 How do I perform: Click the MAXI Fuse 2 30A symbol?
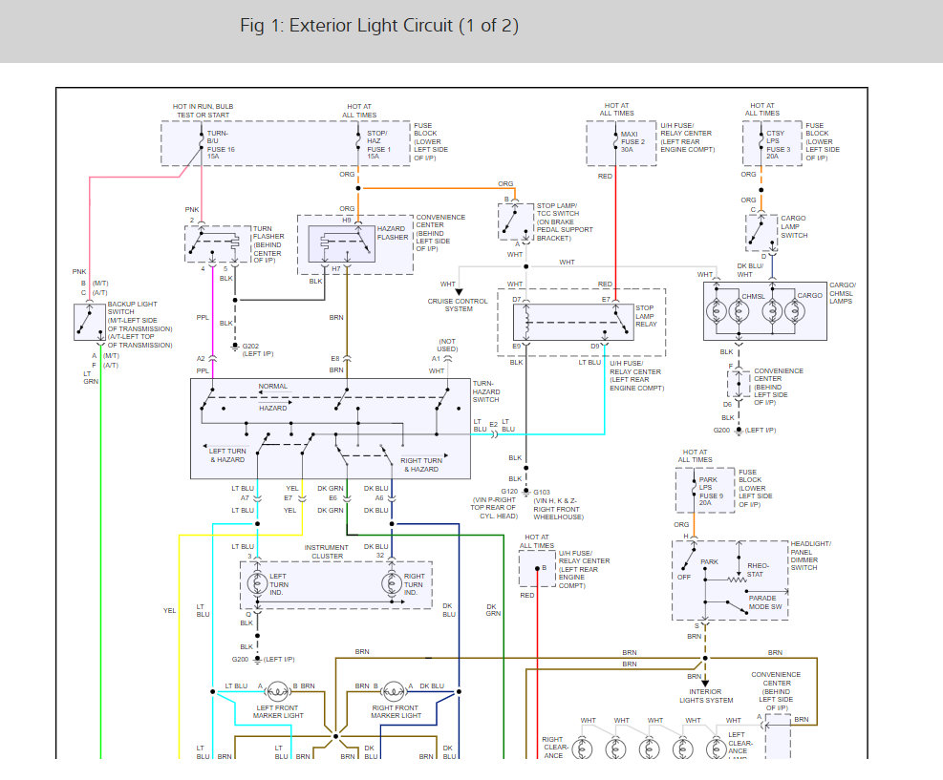[615, 142]
